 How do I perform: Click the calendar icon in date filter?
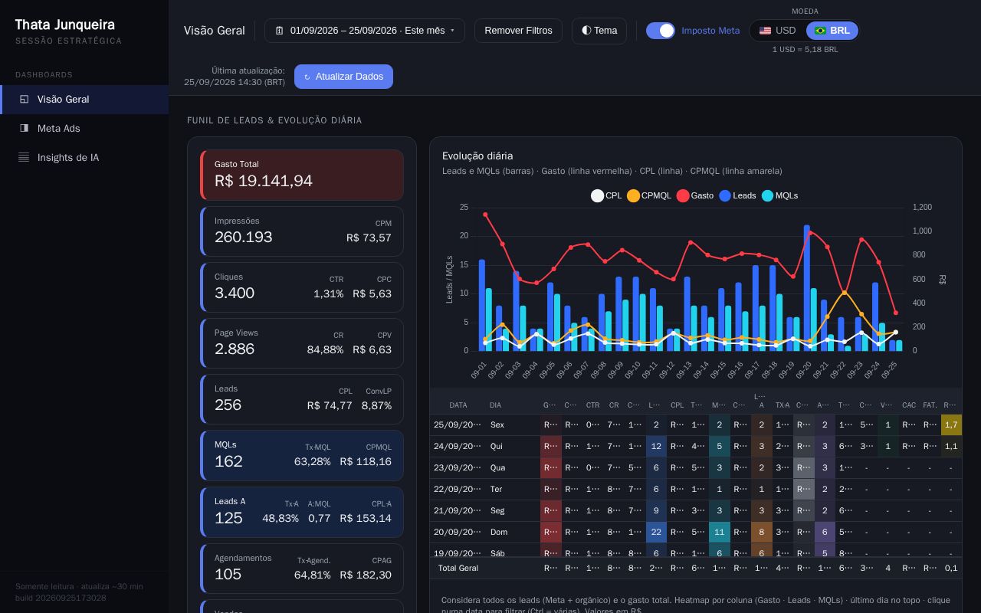pyautogui.click(x=280, y=31)
